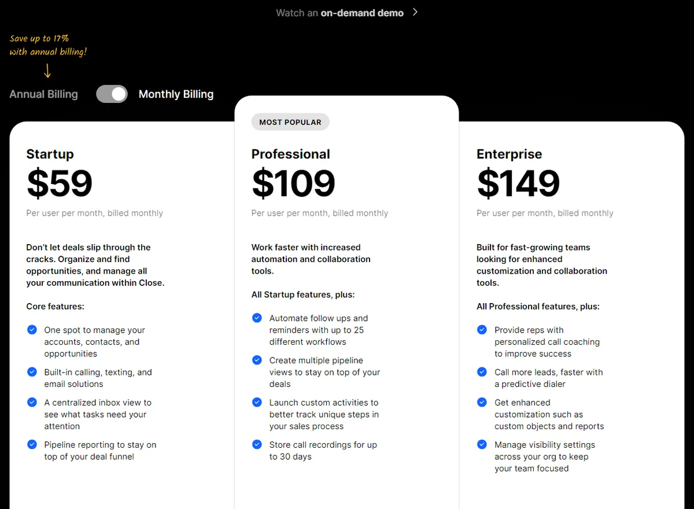Click checkmark next to 'Create multiple pipeline views' feature
This screenshot has width=694, height=509.
point(257,360)
